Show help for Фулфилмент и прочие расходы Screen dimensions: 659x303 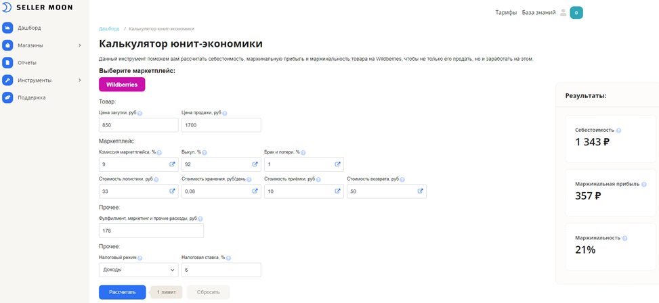coord(200,219)
